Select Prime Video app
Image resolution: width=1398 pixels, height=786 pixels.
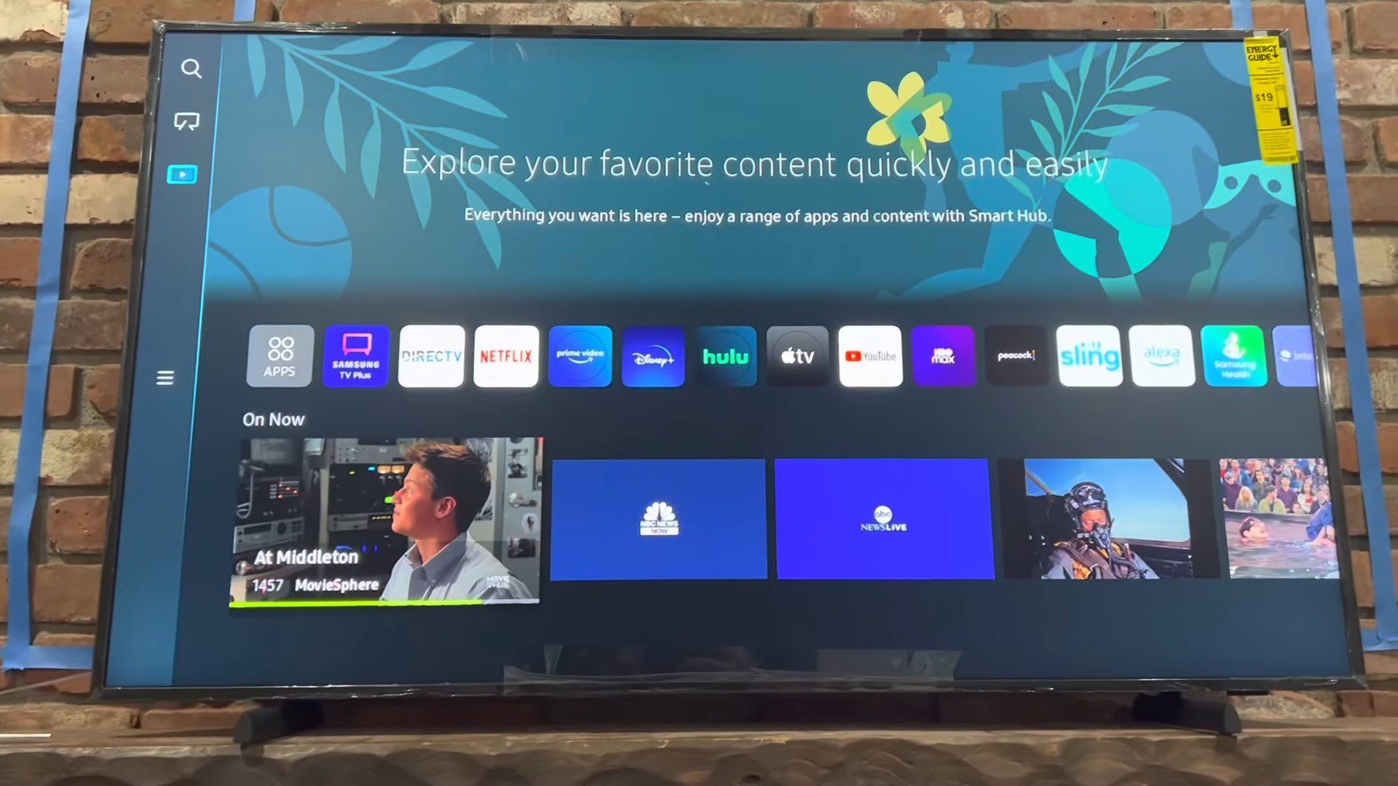coord(580,356)
